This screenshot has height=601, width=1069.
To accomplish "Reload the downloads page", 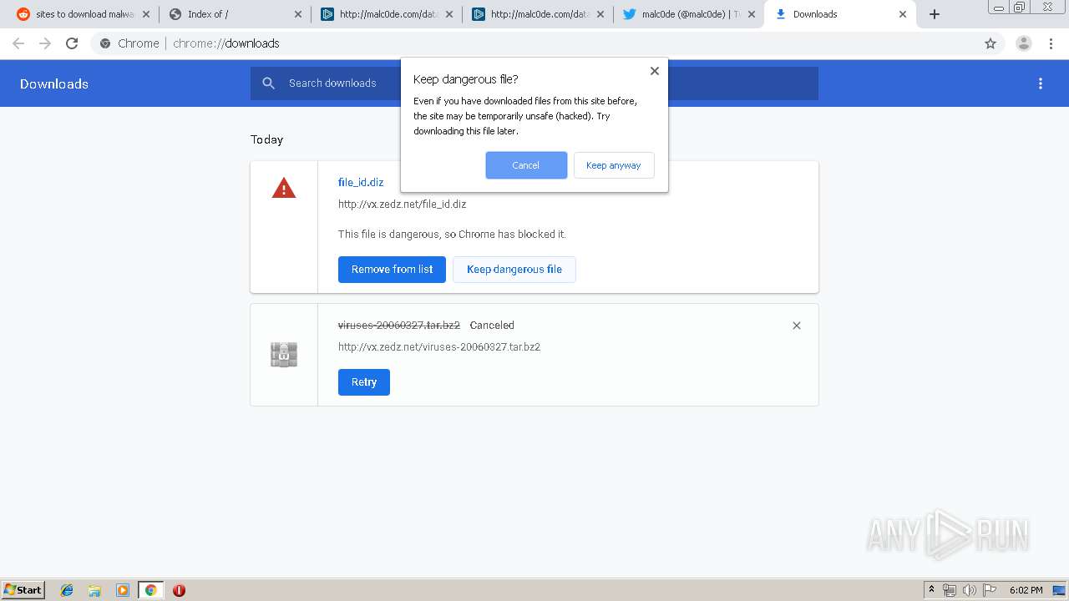I will (x=72, y=43).
